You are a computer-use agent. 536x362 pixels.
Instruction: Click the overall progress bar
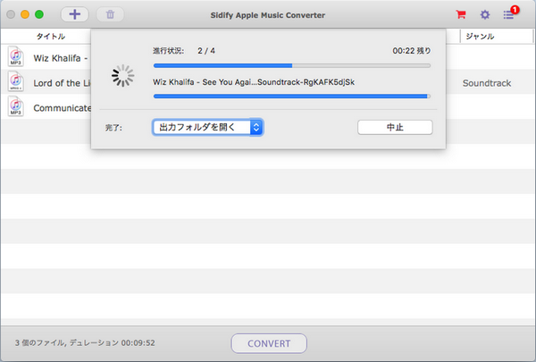pyautogui.click(x=292, y=65)
